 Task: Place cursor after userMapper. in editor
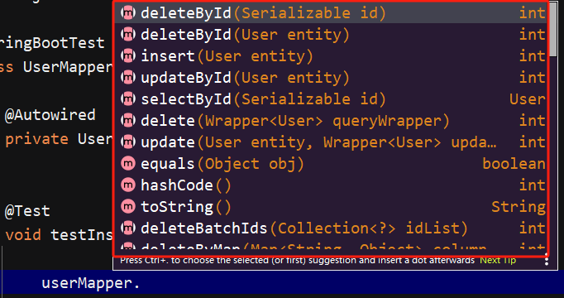[141, 284]
